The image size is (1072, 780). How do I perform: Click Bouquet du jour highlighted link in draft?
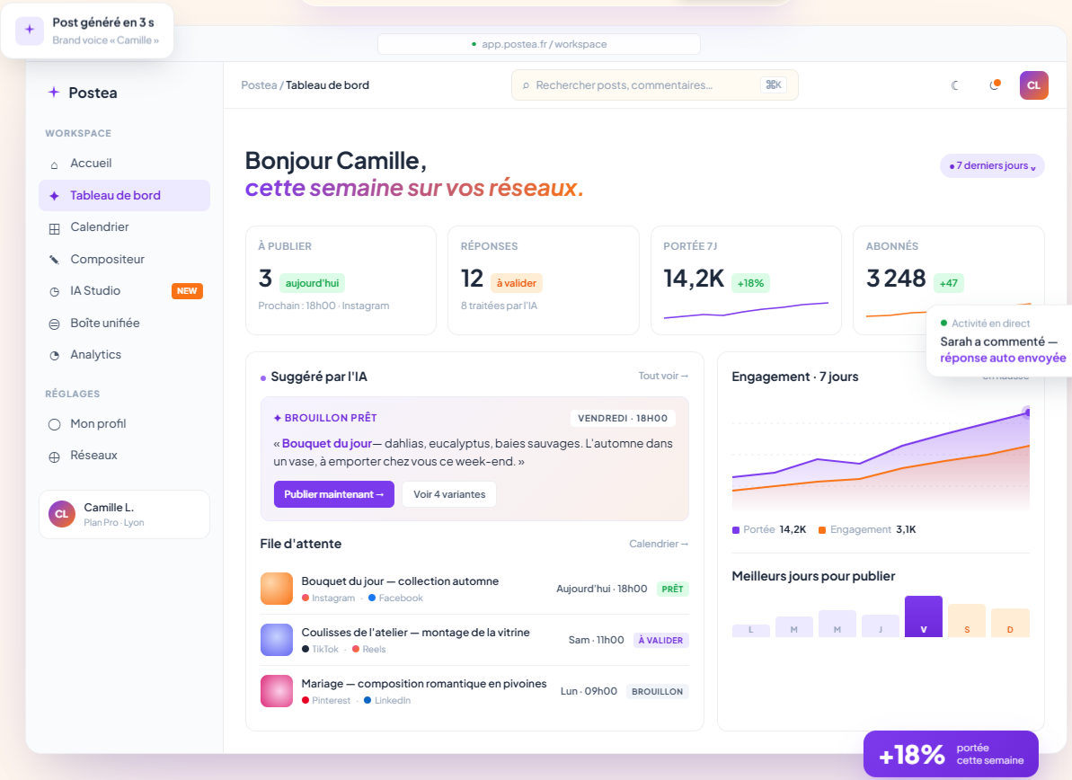(x=327, y=444)
